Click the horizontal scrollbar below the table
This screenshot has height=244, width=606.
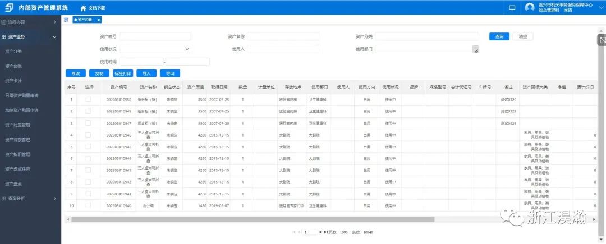click(x=252, y=219)
